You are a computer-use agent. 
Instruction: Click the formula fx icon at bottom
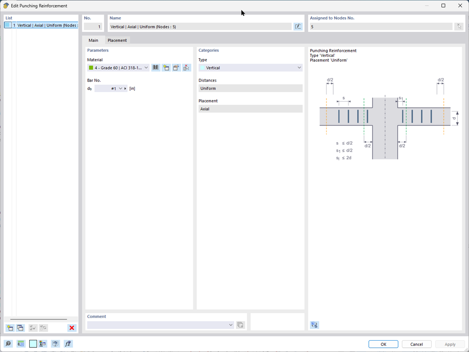(x=68, y=343)
